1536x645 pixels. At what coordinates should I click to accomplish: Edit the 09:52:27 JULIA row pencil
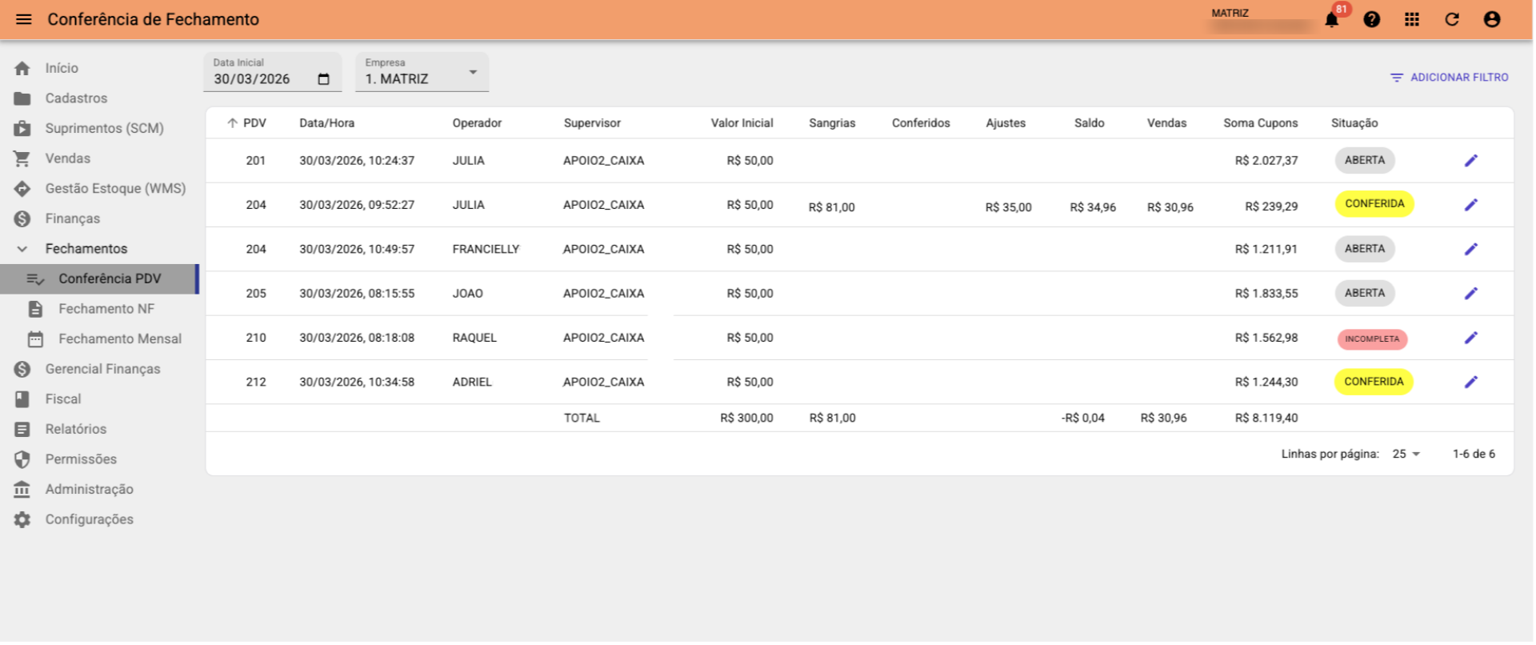click(x=1470, y=205)
